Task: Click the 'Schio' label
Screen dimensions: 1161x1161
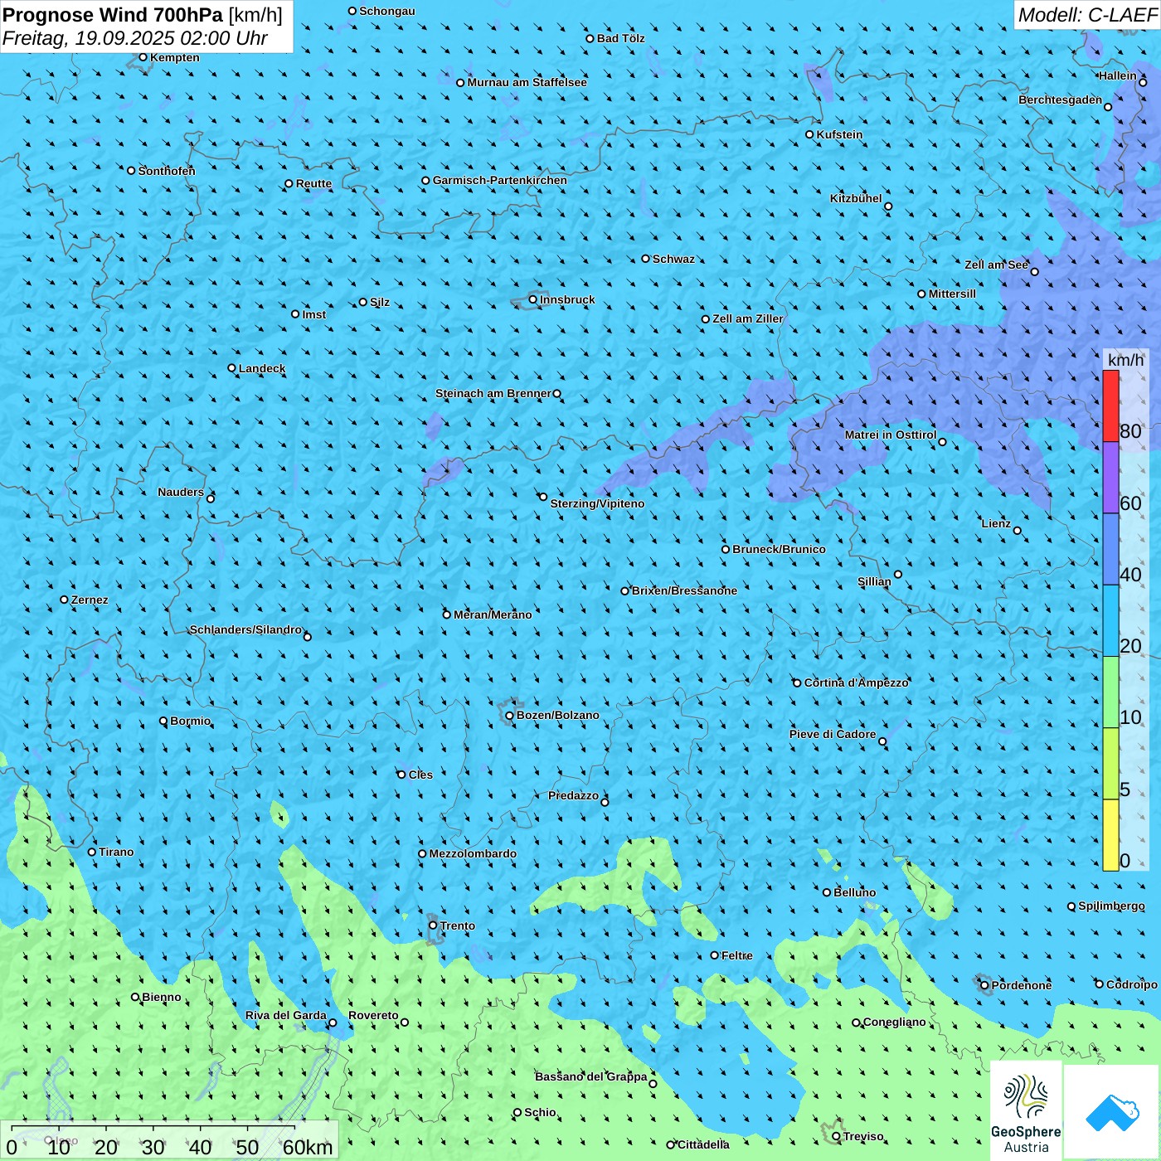Action: coord(540,1112)
